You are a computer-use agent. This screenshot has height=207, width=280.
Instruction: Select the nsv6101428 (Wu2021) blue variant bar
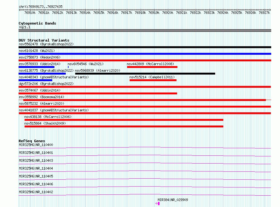pos(145,54)
